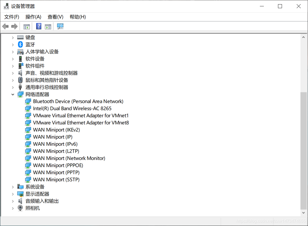
Task: Click the 网络适配器 category icon
Action: coord(20,94)
